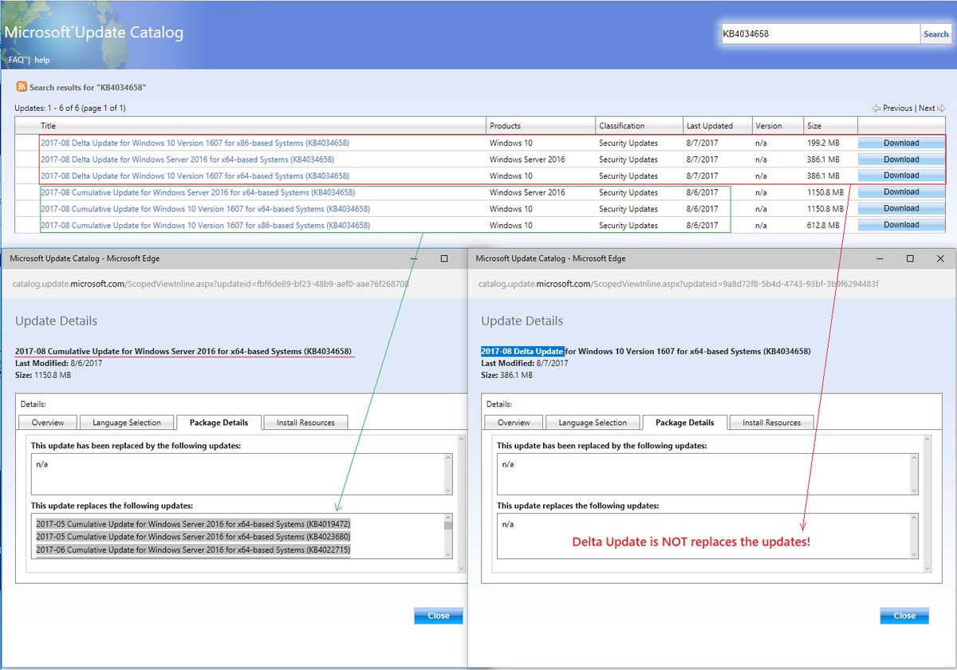This screenshot has height=670, width=957.
Task: Select Install Resources tab in left window
Action: point(305,422)
